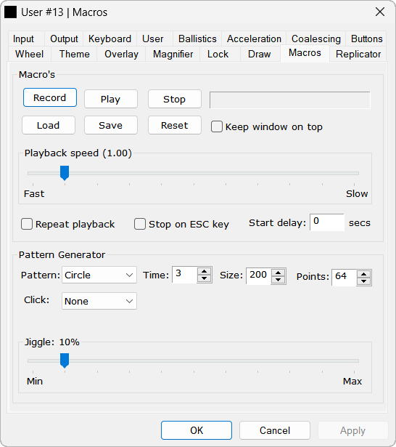Decrease Points value with down arrow
The image size is (396, 447).
point(363,281)
